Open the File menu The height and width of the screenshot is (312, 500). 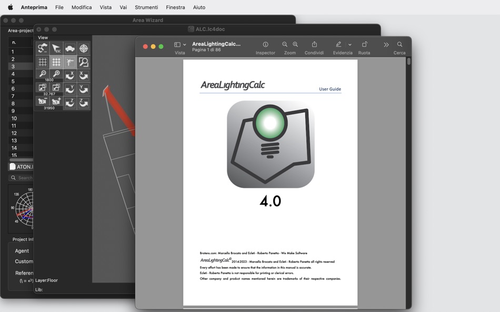(x=59, y=7)
